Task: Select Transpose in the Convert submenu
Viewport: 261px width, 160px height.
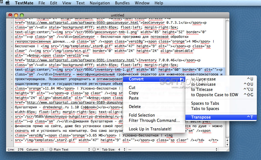Action: (221, 117)
